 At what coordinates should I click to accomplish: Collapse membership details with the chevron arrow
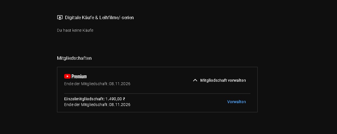195,80
